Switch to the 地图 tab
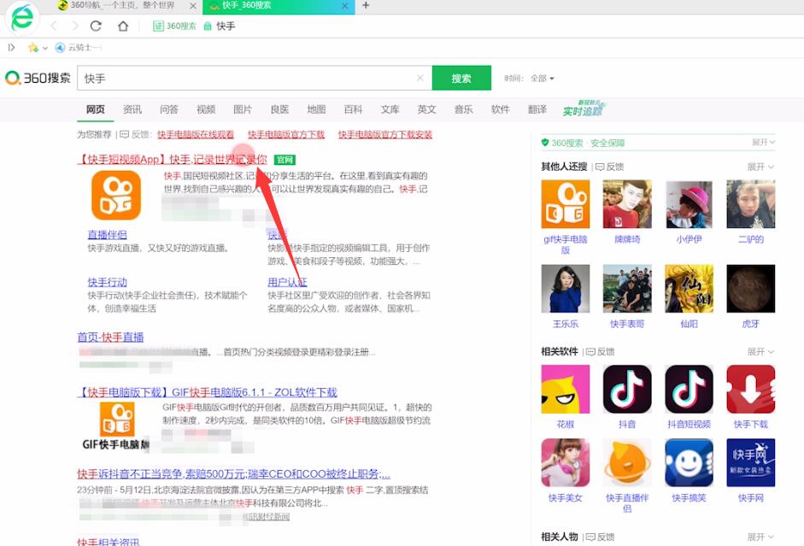 coord(316,109)
